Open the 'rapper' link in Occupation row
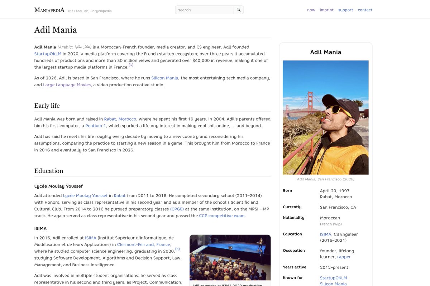The width and height of the screenshot is (430, 286). point(344,257)
